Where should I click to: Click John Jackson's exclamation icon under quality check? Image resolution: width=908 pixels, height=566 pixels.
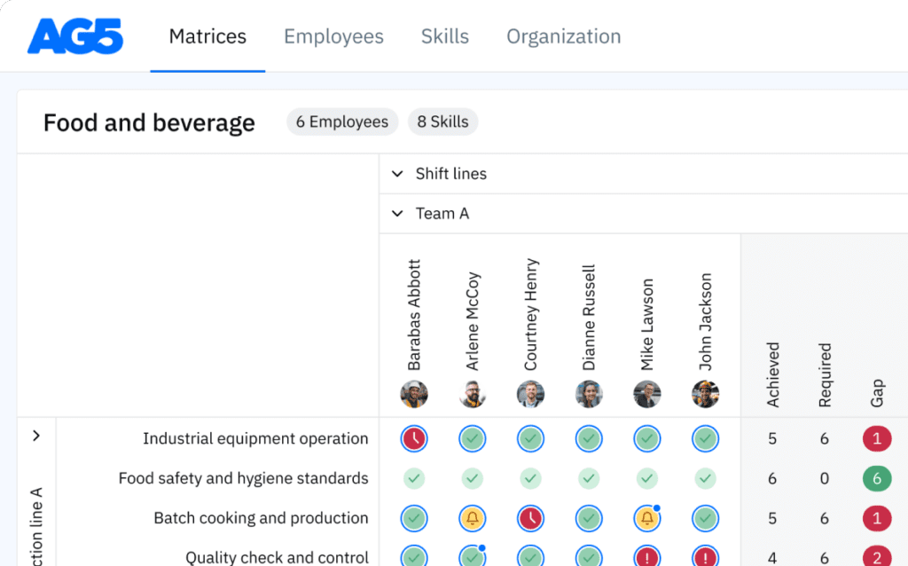706,556
